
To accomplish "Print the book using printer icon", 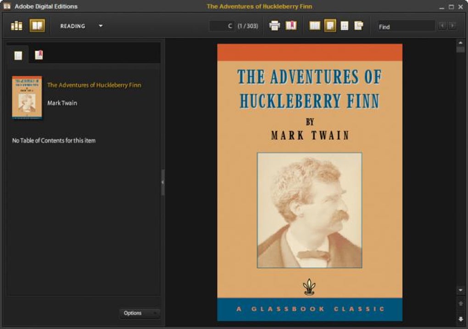I will click(274, 26).
